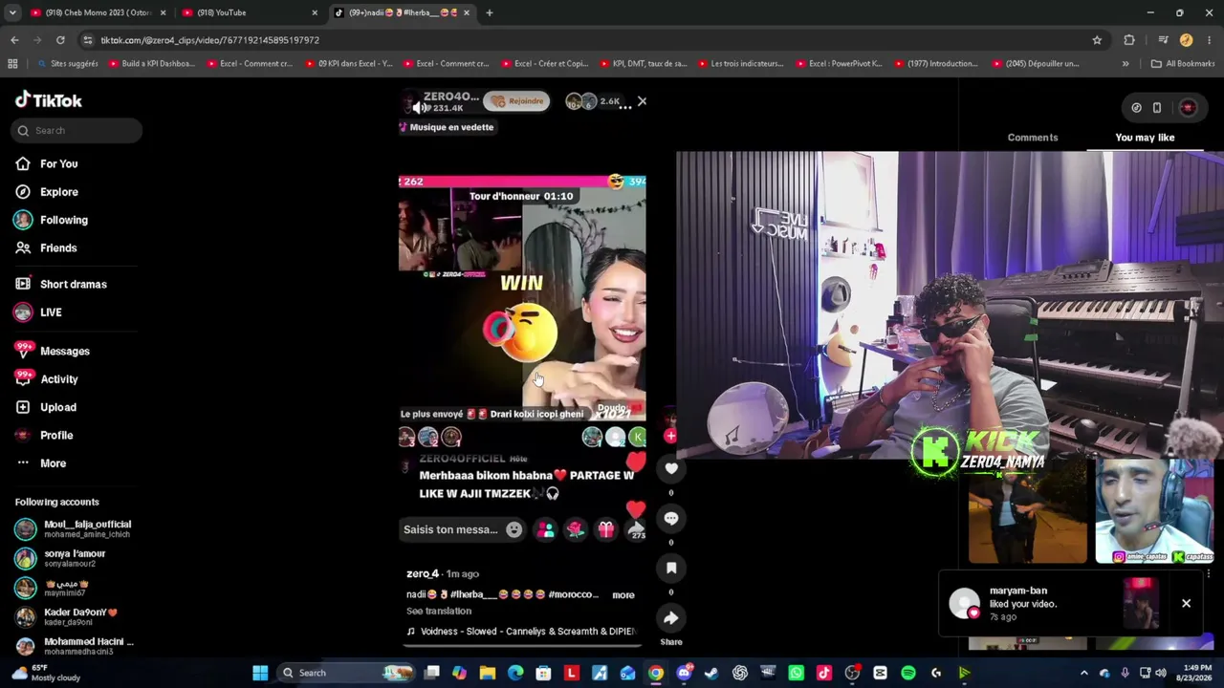Screen dimensions: 1224x688
Task: Open the Build a KPI Dashboard bookmark
Action: [x=153, y=64]
